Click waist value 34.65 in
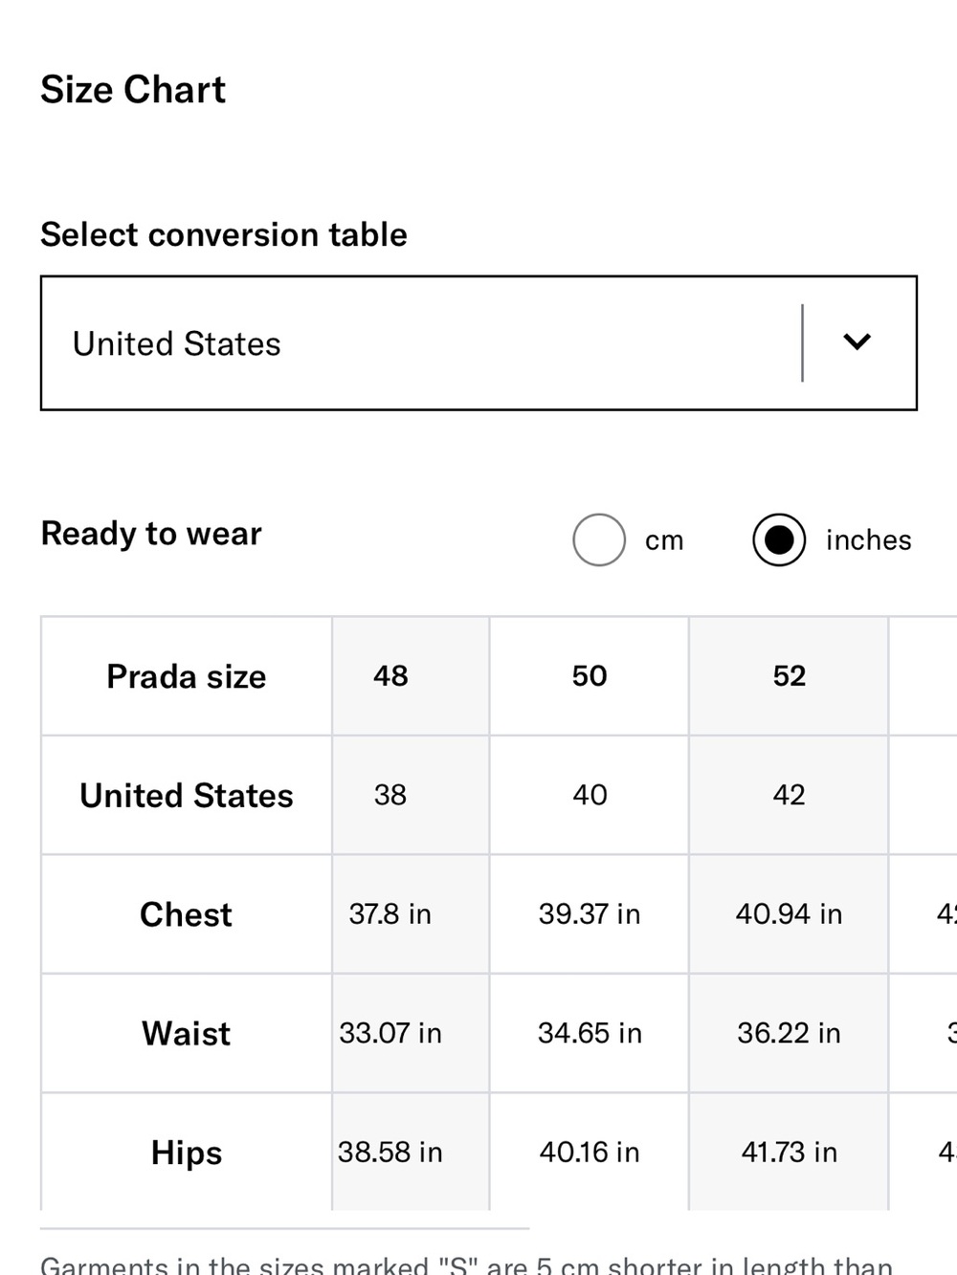This screenshot has width=957, height=1275. pos(590,1034)
